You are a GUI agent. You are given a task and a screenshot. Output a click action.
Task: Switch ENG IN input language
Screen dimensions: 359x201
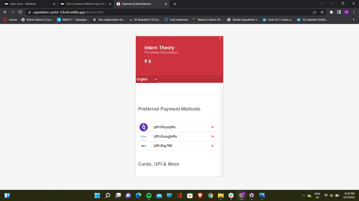pyautogui.click(x=317, y=196)
